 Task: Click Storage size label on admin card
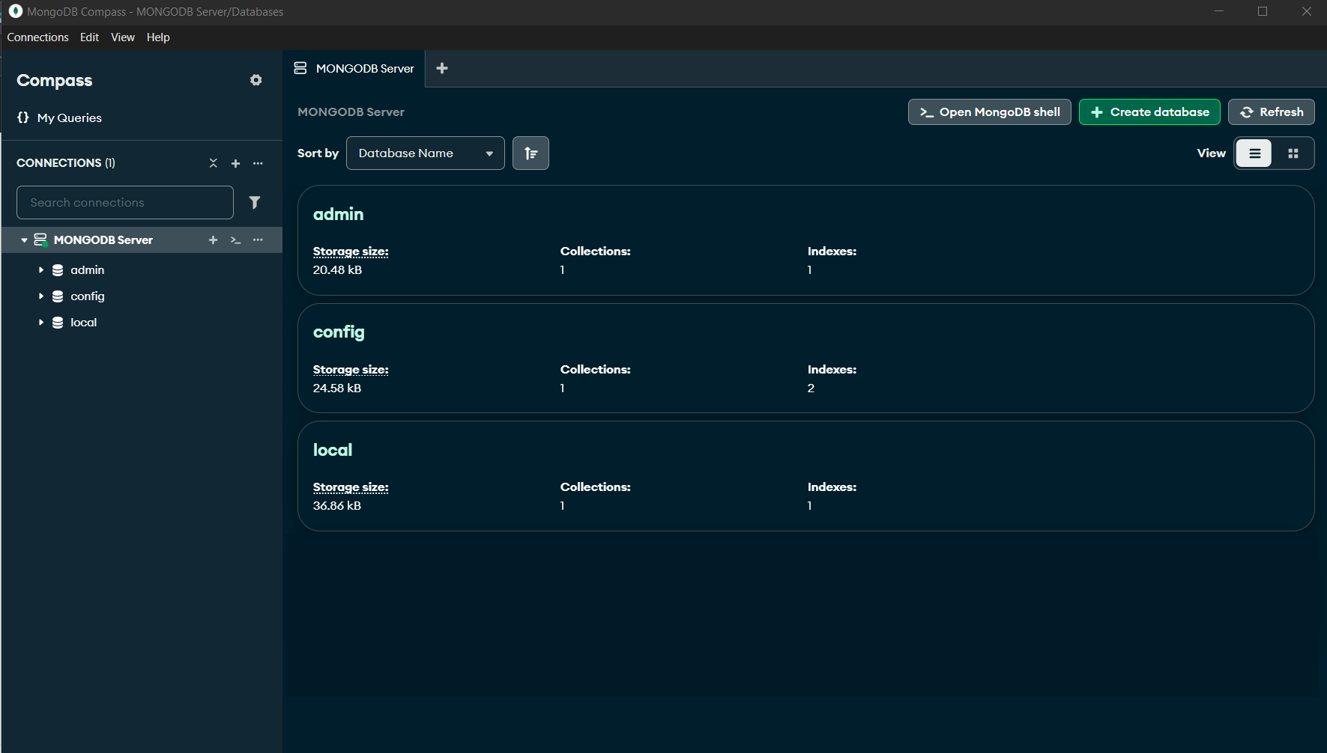[x=351, y=251]
